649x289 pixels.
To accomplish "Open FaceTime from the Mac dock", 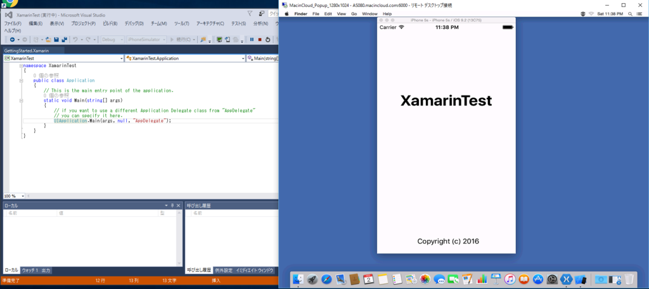I will tap(453, 280).
